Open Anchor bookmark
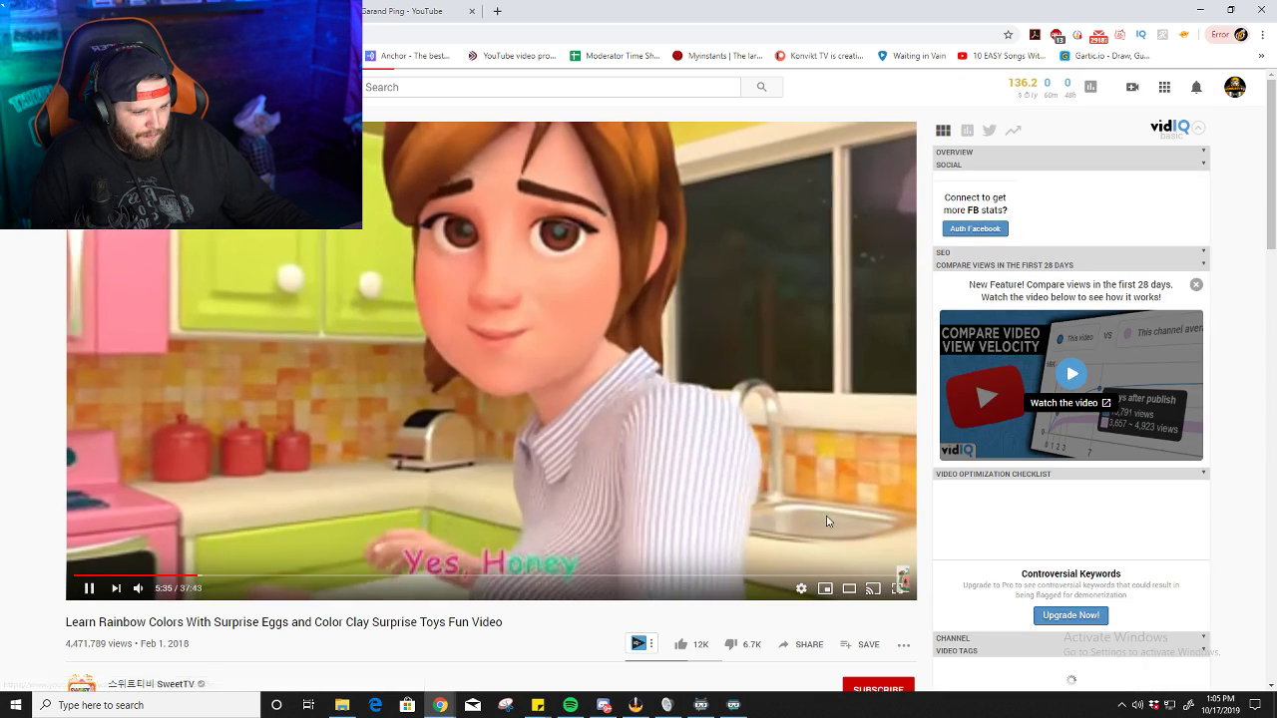 tap(408, 56)
